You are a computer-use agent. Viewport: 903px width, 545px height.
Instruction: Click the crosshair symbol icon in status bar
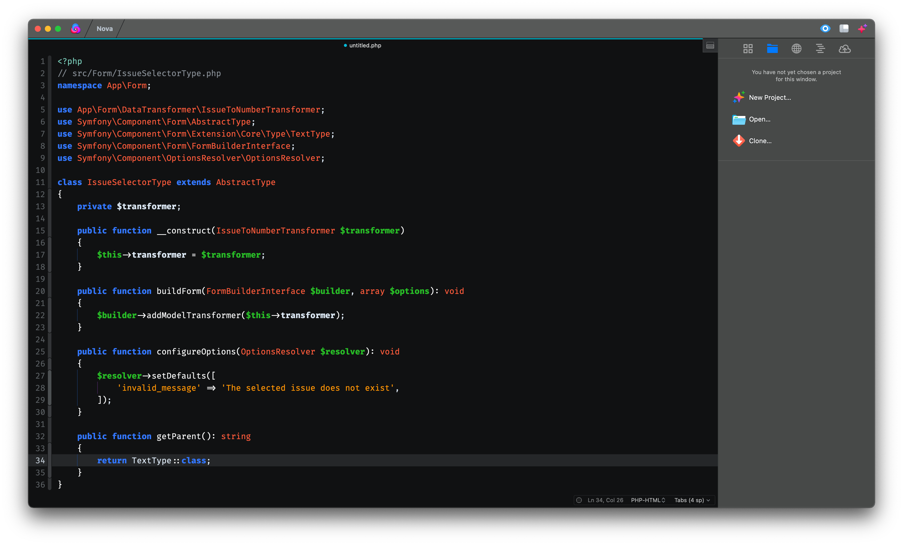click(x=579, y=500)
